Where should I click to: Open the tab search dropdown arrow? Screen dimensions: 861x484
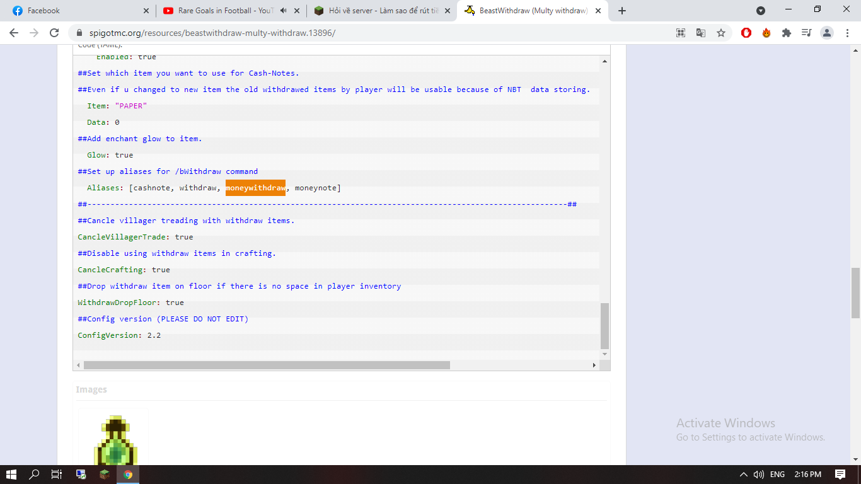click(761, 11)
